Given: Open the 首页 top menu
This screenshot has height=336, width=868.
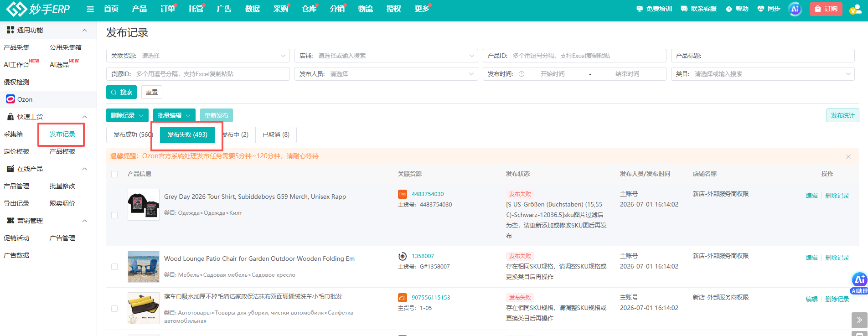Looking at the screenshot, I should tap(111, 9).
